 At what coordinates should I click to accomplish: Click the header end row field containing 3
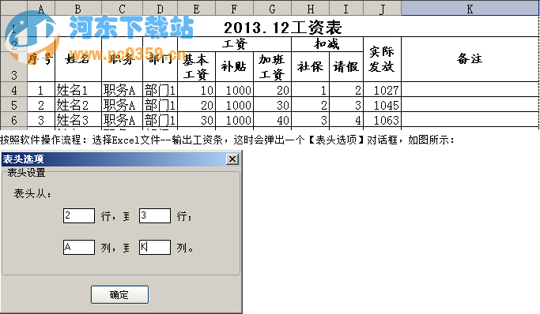pyautogui.click(x=155, y=215)
